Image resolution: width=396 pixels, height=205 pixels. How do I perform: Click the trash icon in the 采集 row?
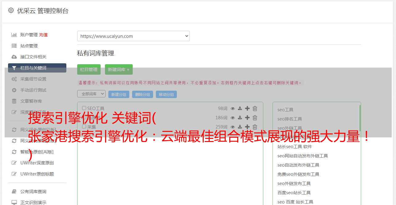[255, 127]
